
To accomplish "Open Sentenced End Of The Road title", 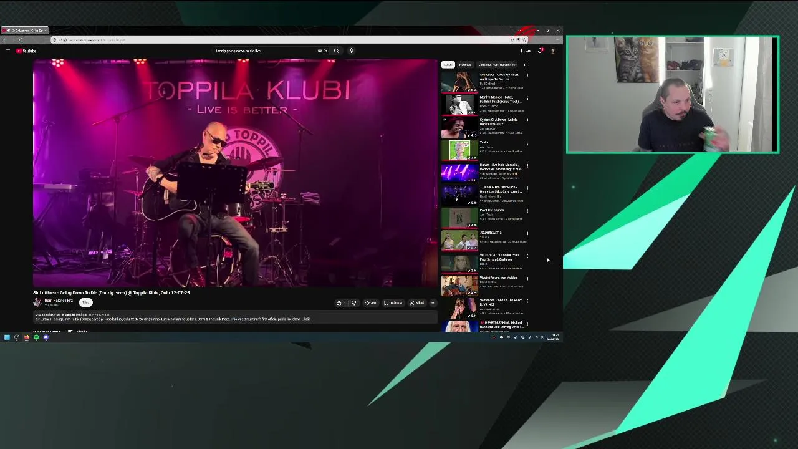I will coord(501,302).
